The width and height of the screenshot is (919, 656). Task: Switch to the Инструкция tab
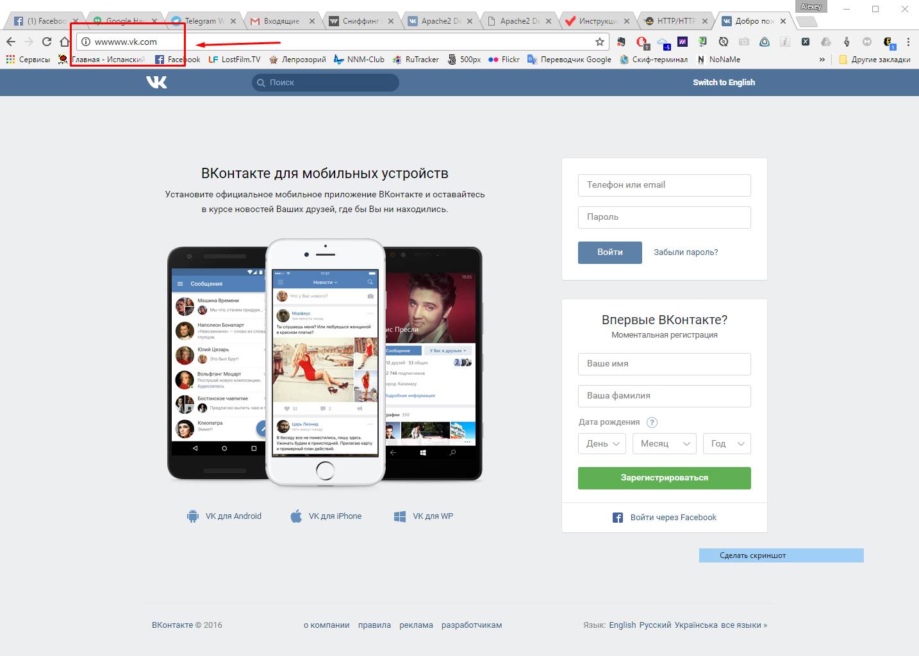[596, 21]
